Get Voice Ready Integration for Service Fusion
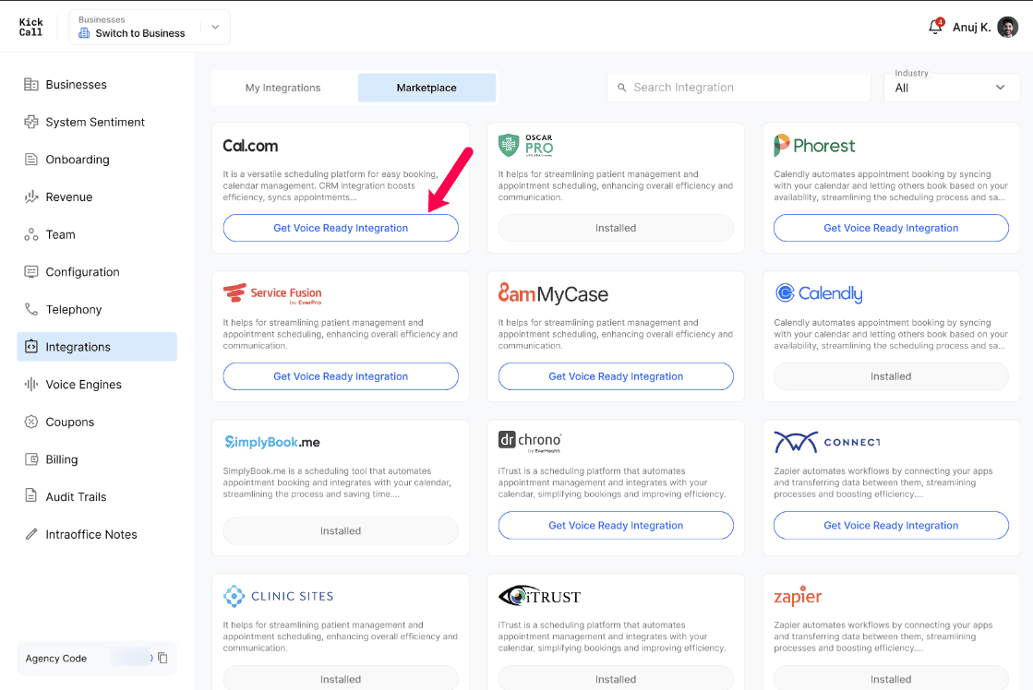Viewport: 1033px width, 690px height. click(x=341, y=376)
